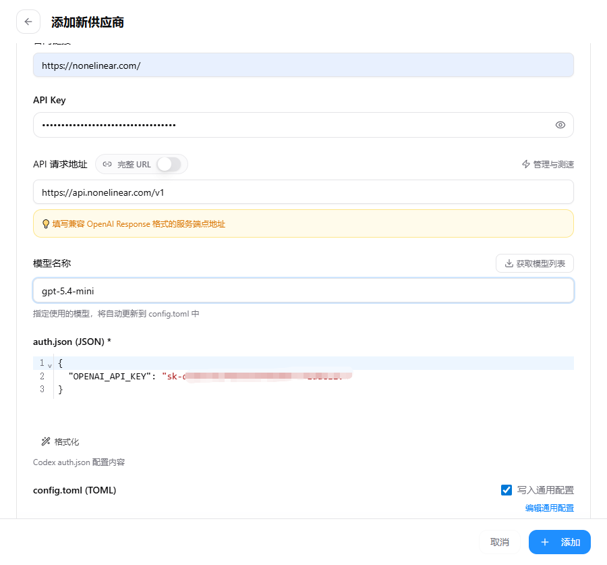
Task: Click the API 请求地址 label
Action: pyautogui.click(x=60, y=164)
